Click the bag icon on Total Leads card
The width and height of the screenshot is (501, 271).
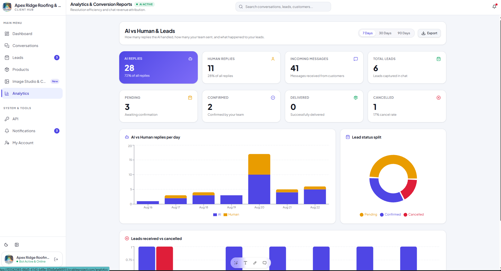tap(439, 59)
